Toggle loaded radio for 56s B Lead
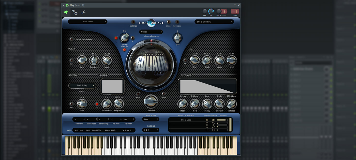 213,120
